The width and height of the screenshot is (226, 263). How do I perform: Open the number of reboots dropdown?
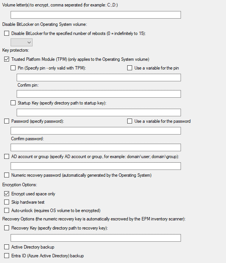[x=22, y=42]
